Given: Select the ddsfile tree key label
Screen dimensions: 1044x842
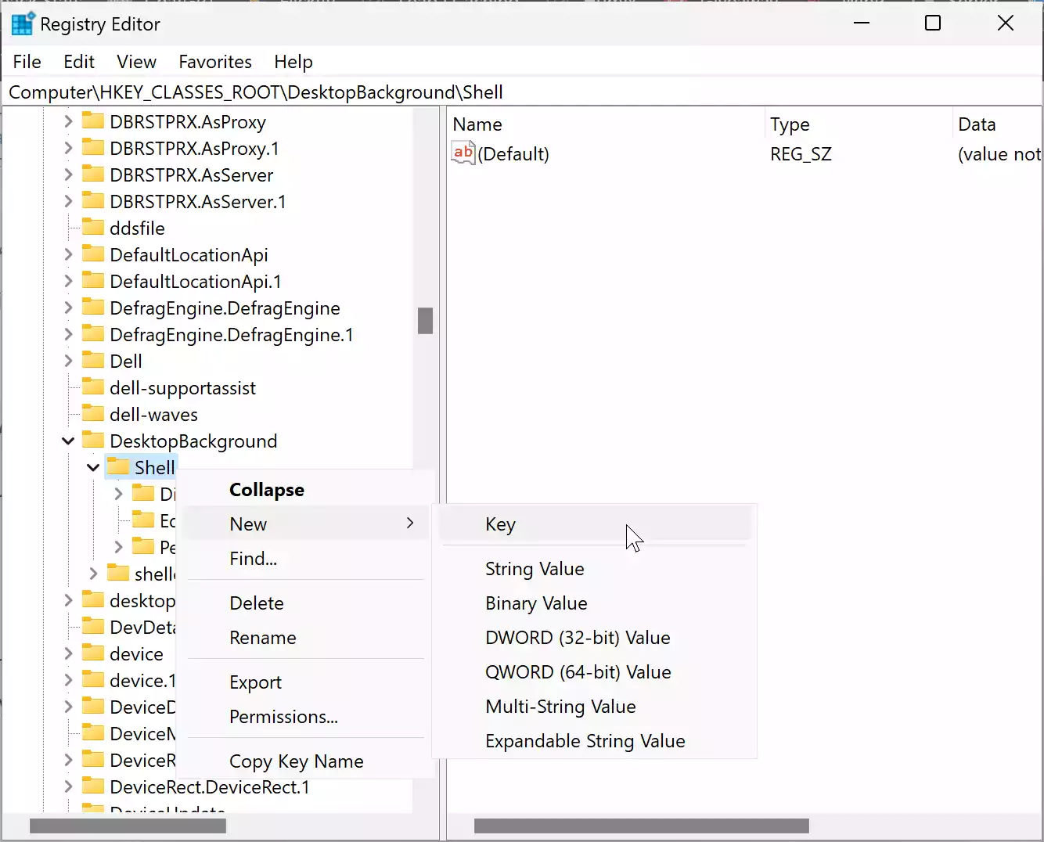Looking at the screenshot, I should click(137, 228).
